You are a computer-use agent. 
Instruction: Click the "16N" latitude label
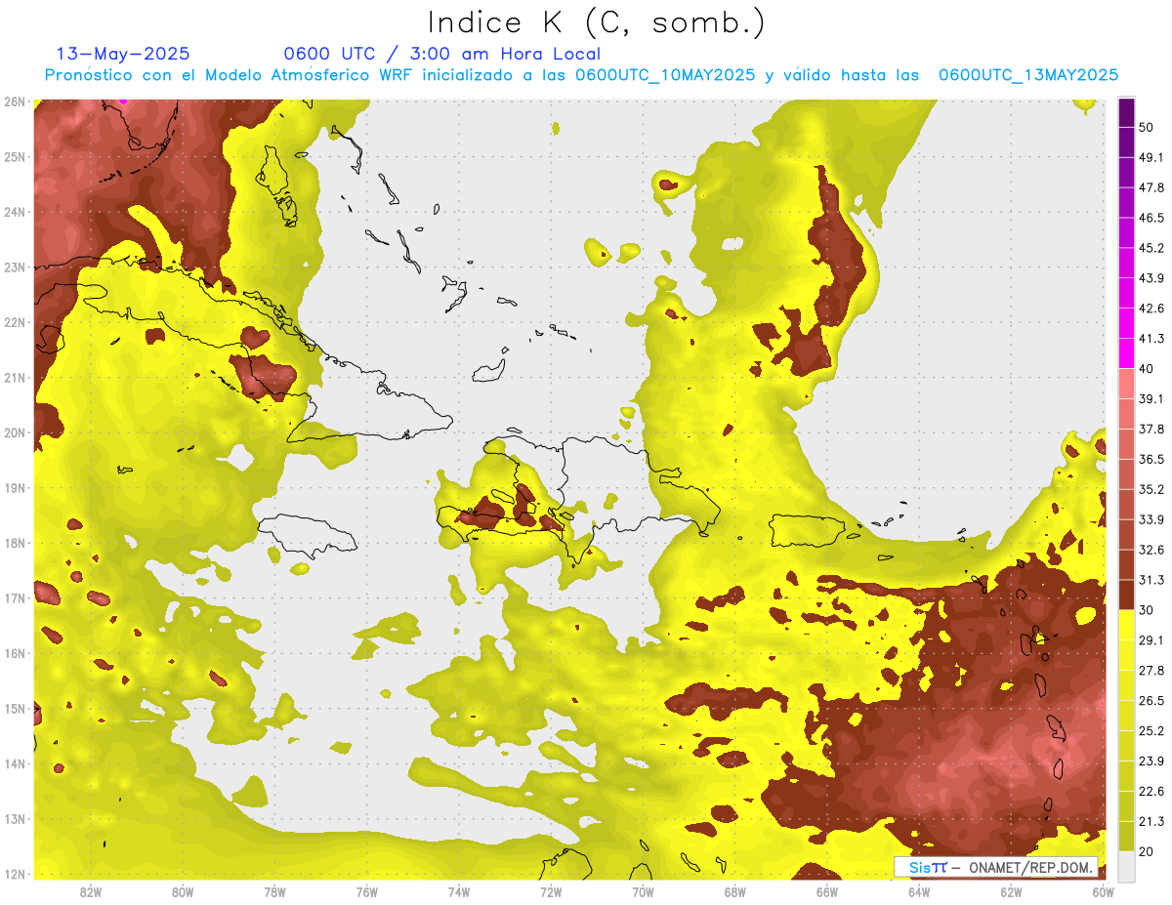15,653
